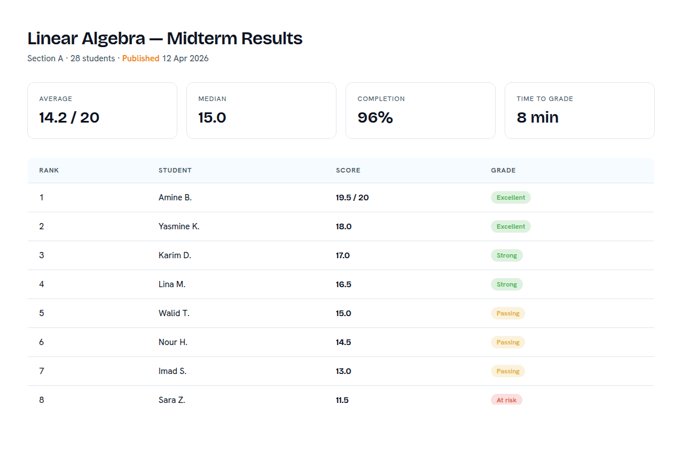Click the Excellent badge for Amine B.

tap(510, 197)
